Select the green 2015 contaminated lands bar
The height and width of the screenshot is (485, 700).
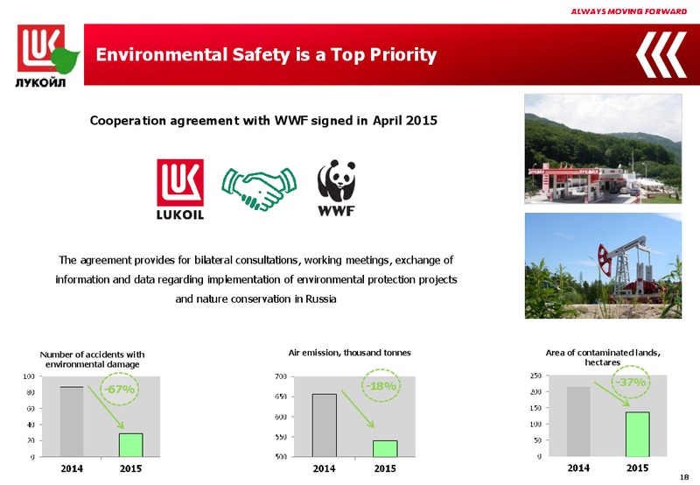point(638,434)
